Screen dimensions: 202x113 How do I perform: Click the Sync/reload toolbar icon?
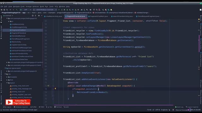7,10
